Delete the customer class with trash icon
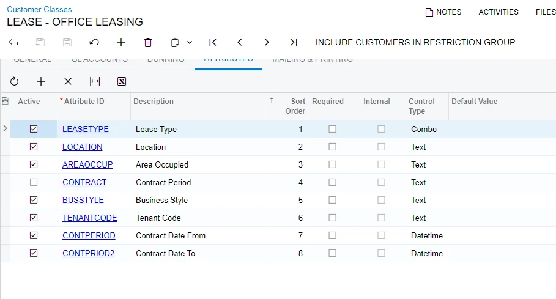 click(x=148, y=42)
